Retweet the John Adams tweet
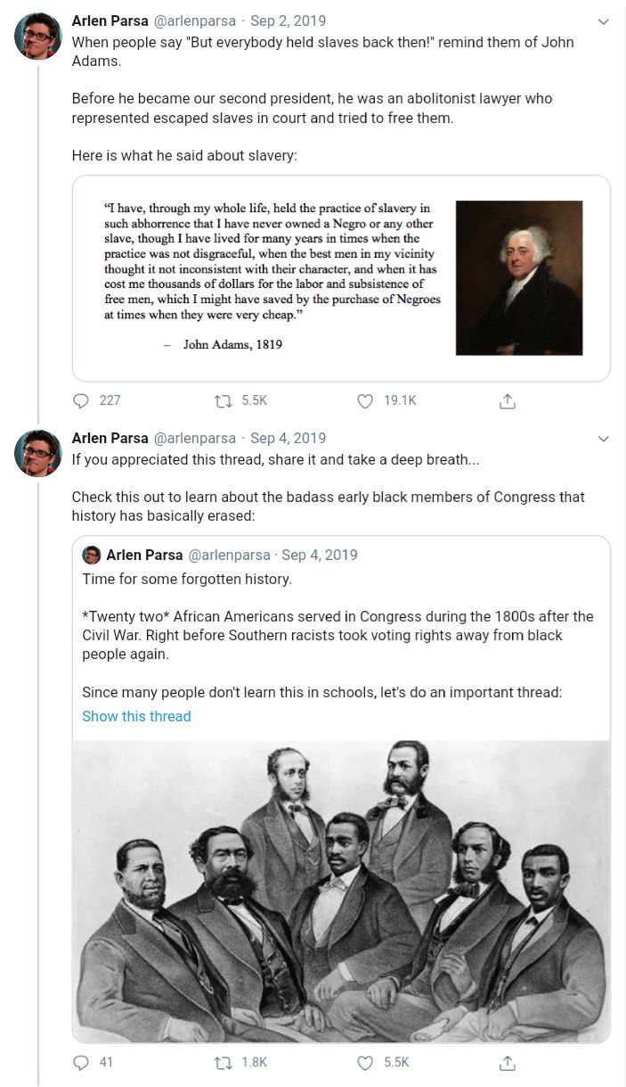This screenshot has height=1087, width=626. coord(224,401)
